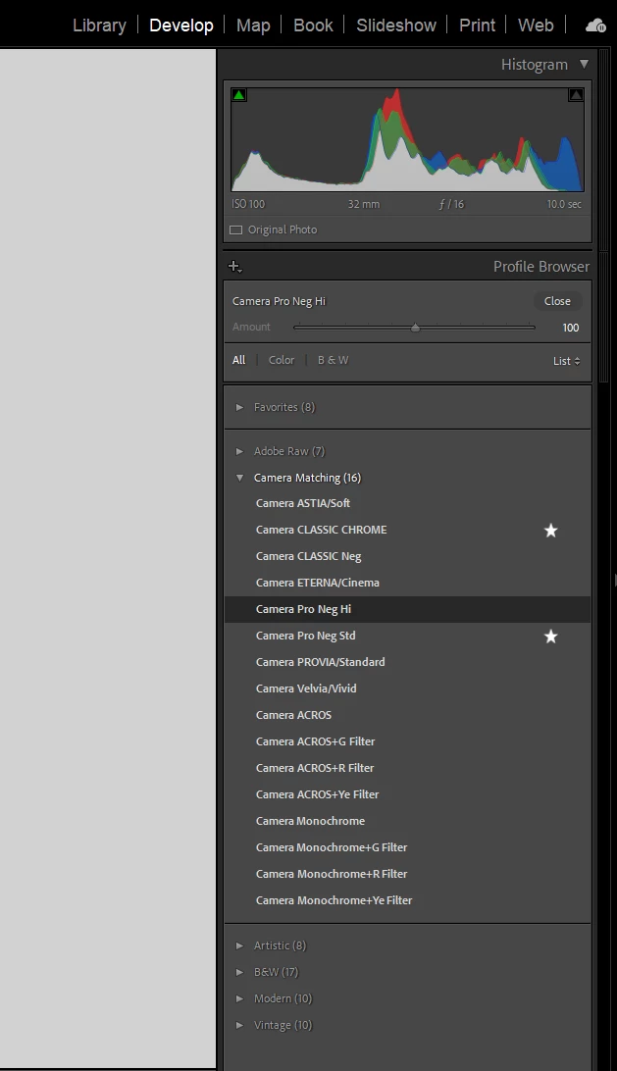Choose the Camera ACROS+G Filter profile
The width and height of the screenshot is (617, 1071).
[x=407, y=741]
